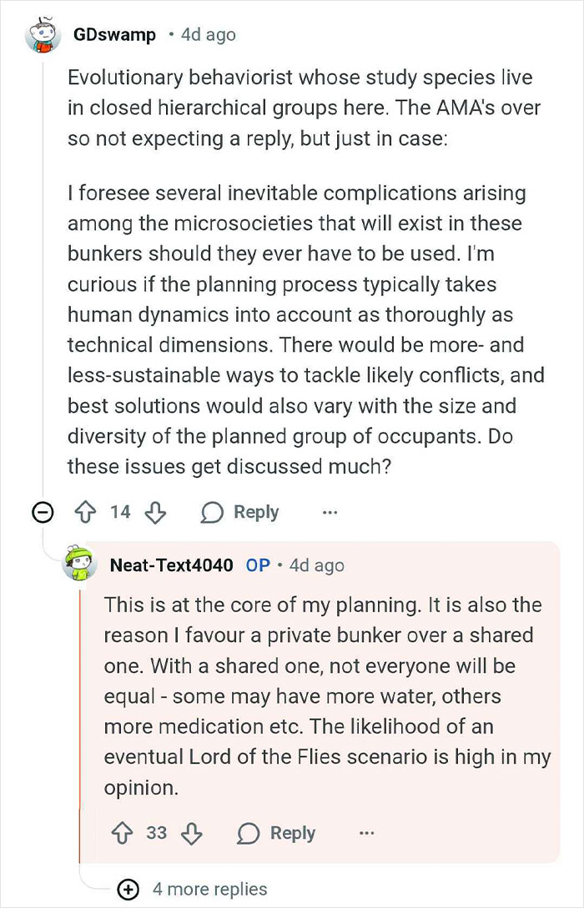
Task: Click the speech bubble on Neat-Text4040's reply
Action: 249,833
